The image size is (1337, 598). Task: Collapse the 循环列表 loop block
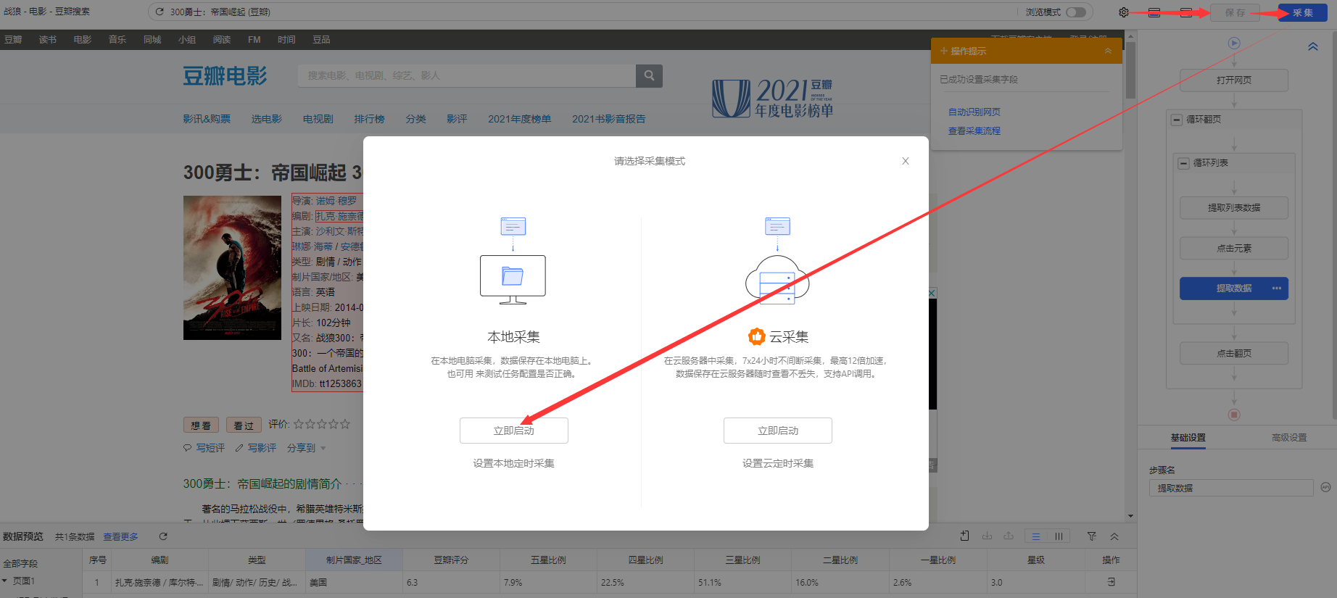pyautogui.click(x=1184, y=163)
